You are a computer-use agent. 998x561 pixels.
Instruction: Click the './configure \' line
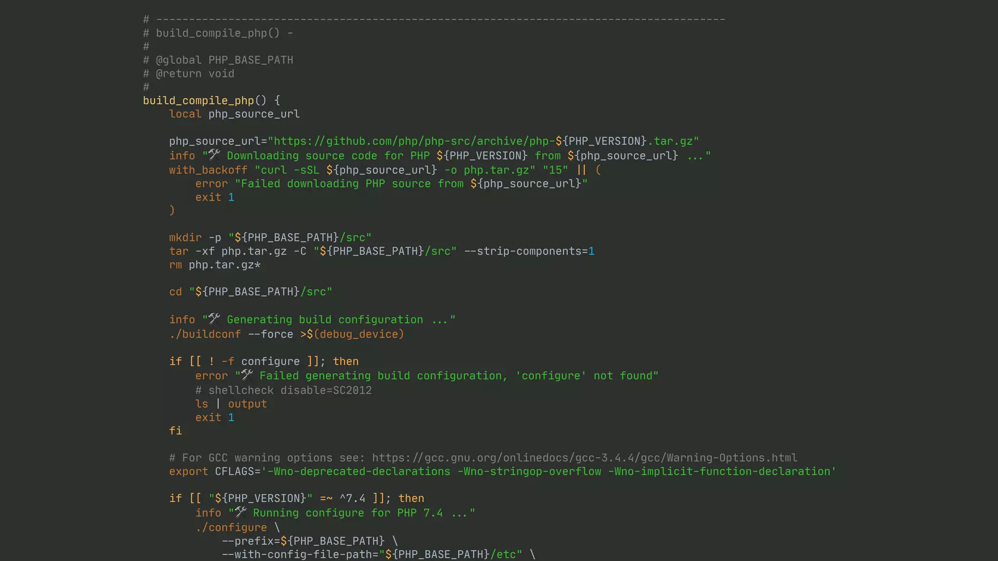pyautogui.click(x=238, y=527)
